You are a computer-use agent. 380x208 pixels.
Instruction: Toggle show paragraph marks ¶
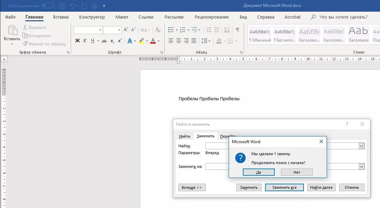coord(238,30)
